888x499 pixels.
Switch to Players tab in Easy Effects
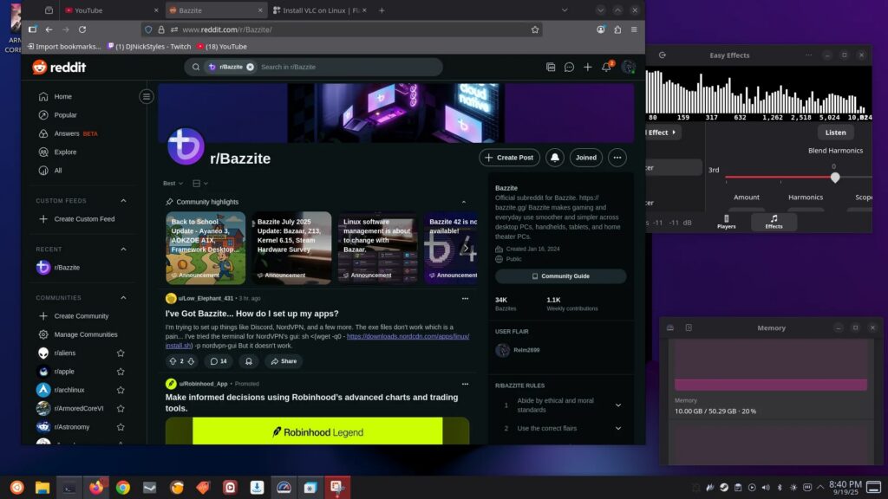726,222
